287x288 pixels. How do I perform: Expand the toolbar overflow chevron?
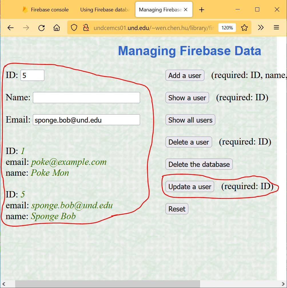tap(261, 28)
